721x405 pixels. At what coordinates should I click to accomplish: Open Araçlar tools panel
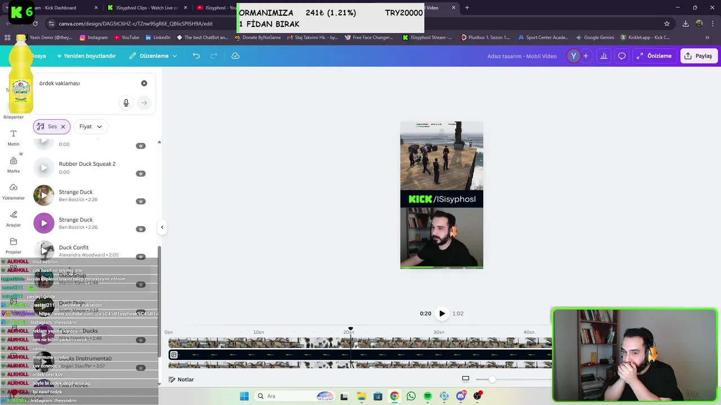[x=14, y=219]
